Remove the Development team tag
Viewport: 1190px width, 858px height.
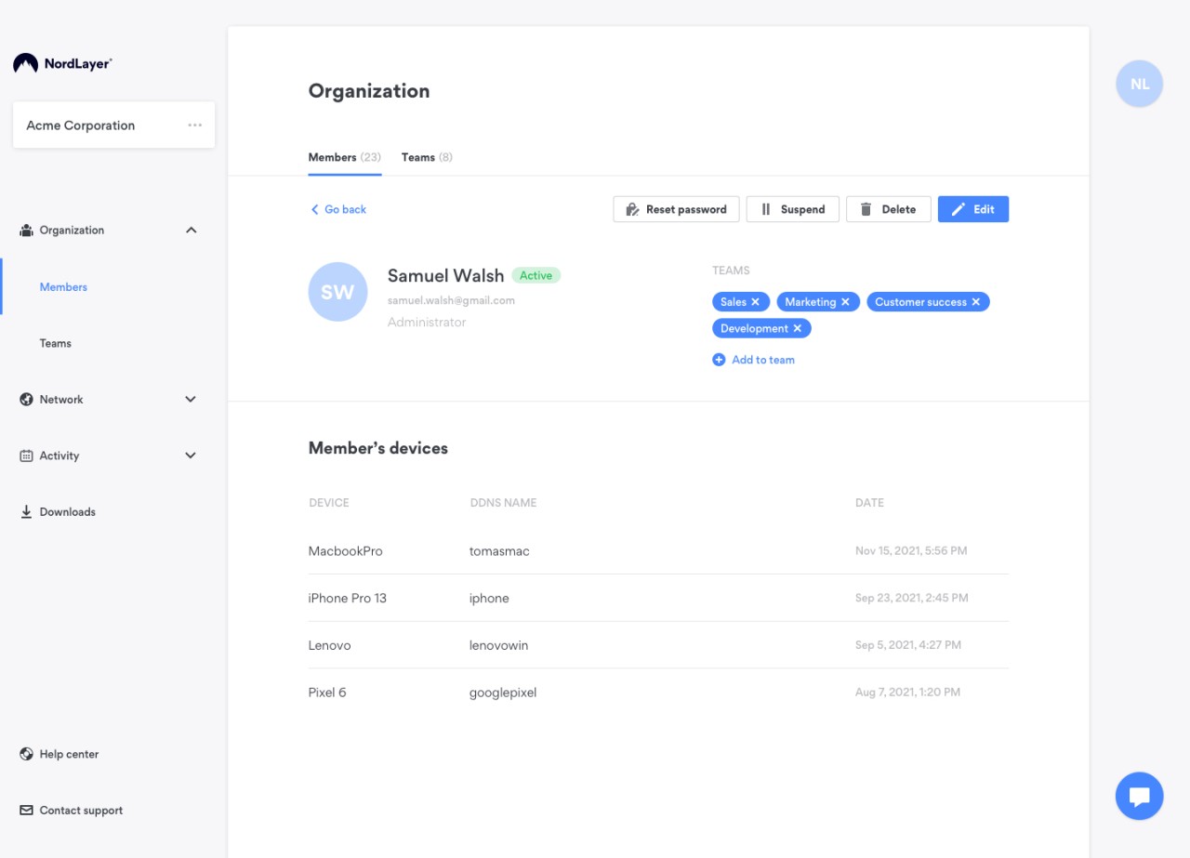point(798,329)
